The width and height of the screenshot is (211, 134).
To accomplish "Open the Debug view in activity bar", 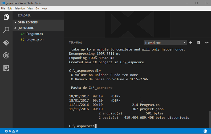I will click(x=6, y=55).
